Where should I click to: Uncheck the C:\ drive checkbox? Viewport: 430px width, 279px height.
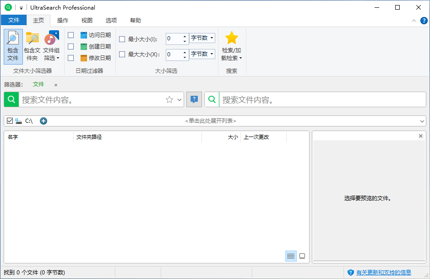click(x=10, y=120)
